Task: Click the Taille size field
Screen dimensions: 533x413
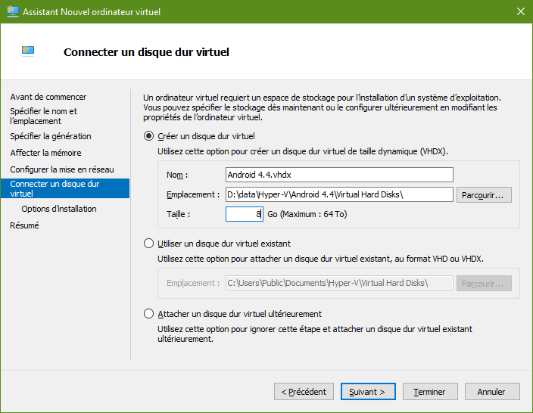Action: [x=245, y=214]
